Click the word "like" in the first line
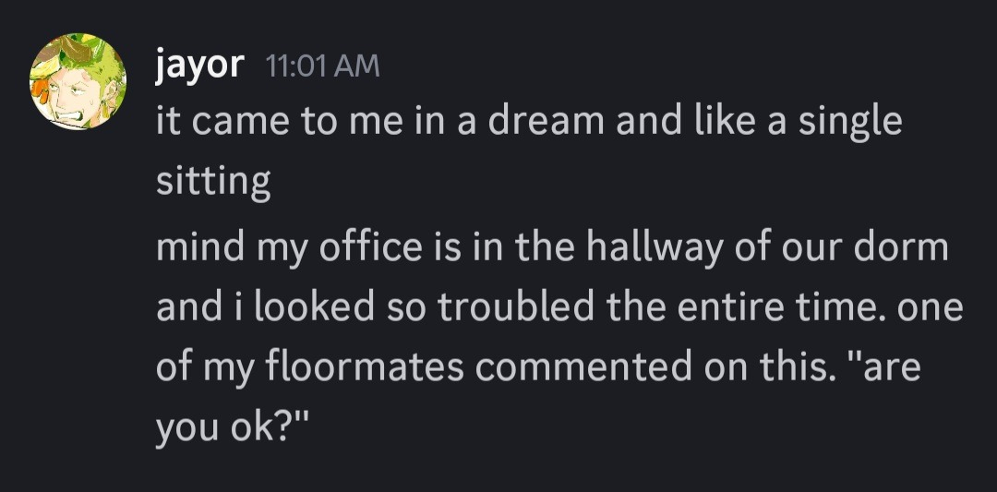Screen dimensions: 997x492 [x=721, y=123]
